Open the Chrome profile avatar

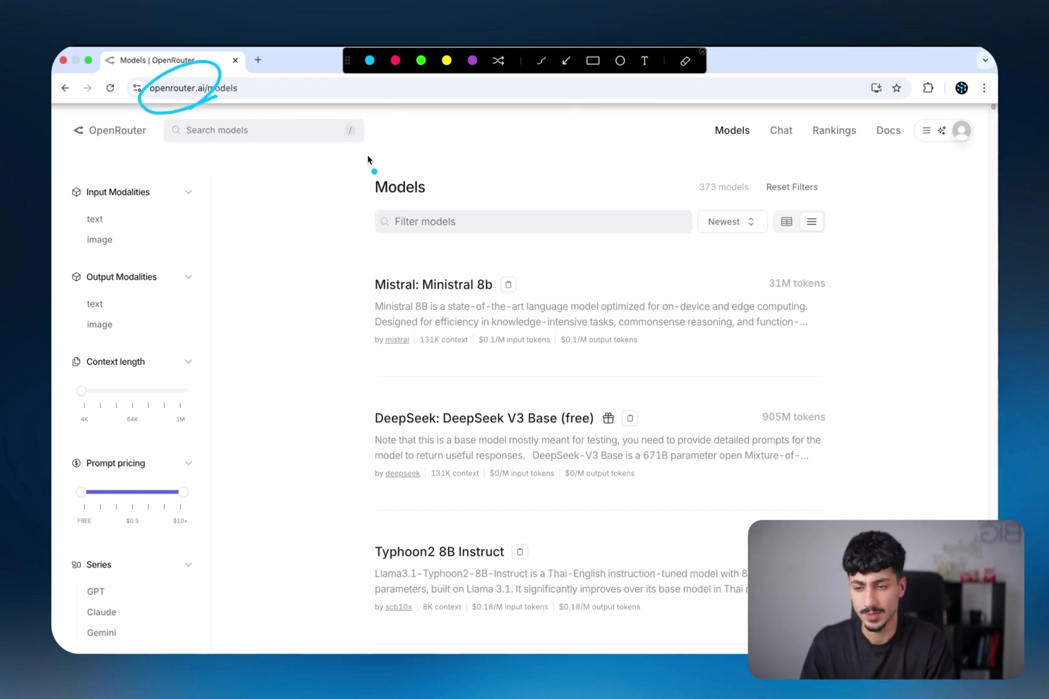coord(962,88)
